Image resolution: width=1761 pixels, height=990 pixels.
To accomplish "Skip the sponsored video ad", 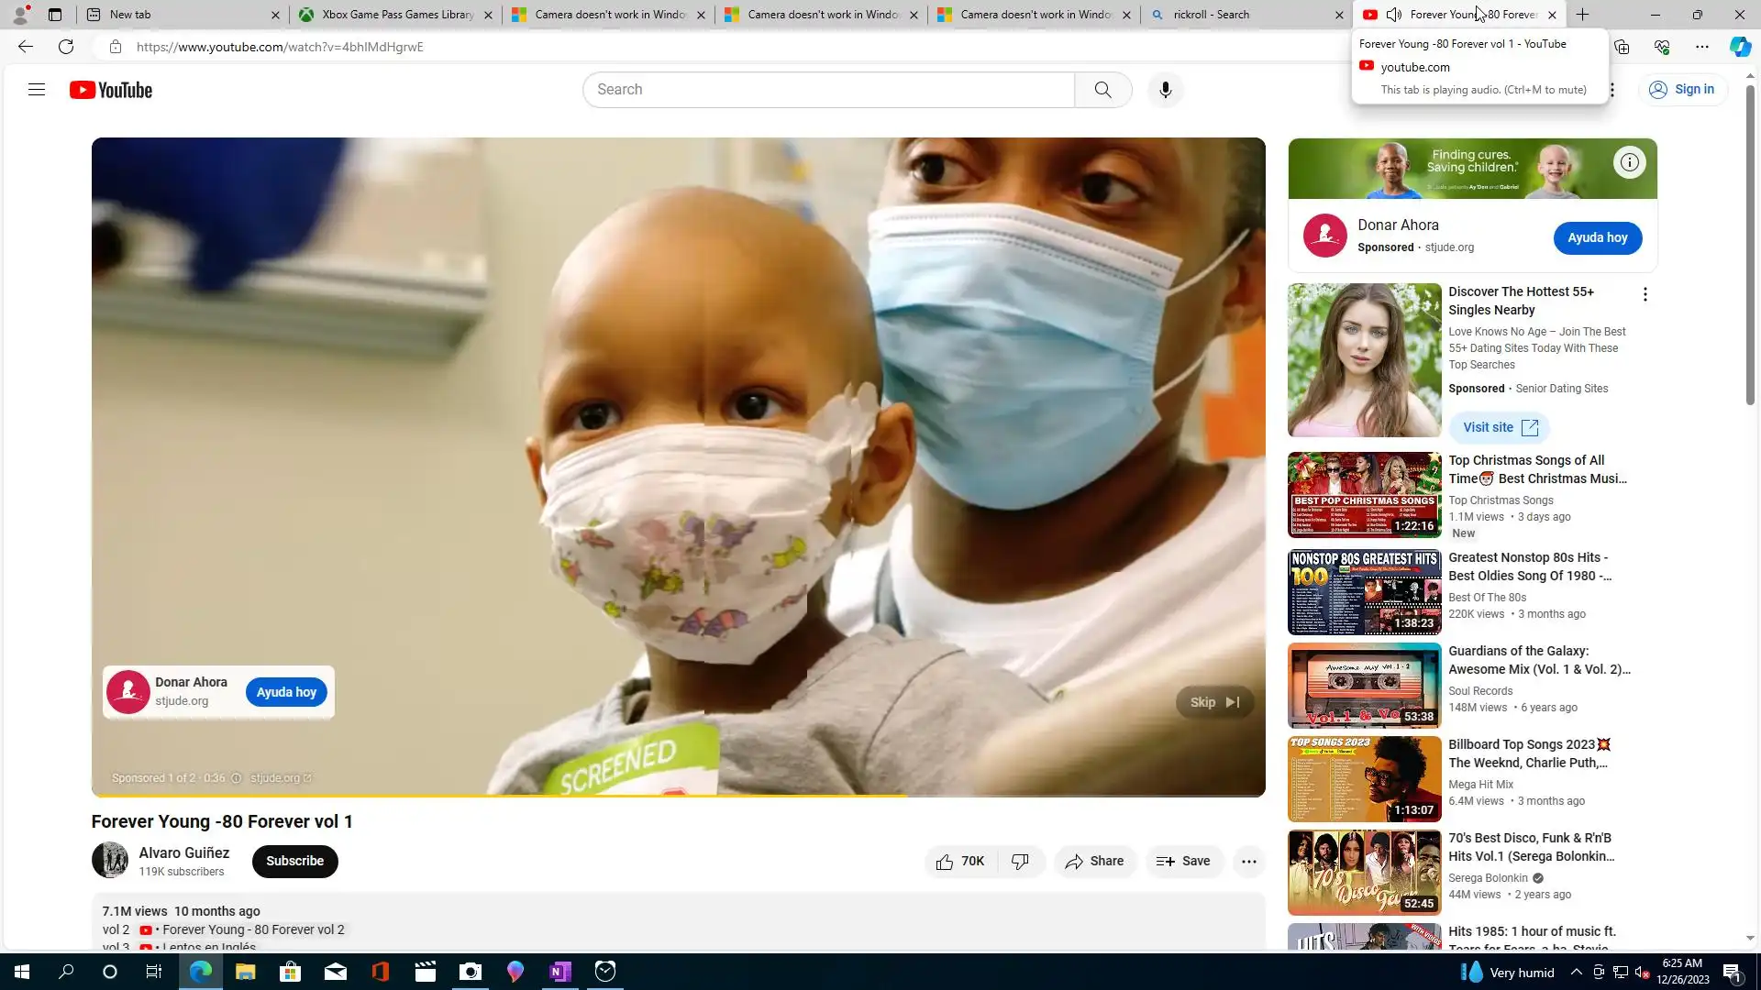I will pyautogui.click(x=1213, y=703).
